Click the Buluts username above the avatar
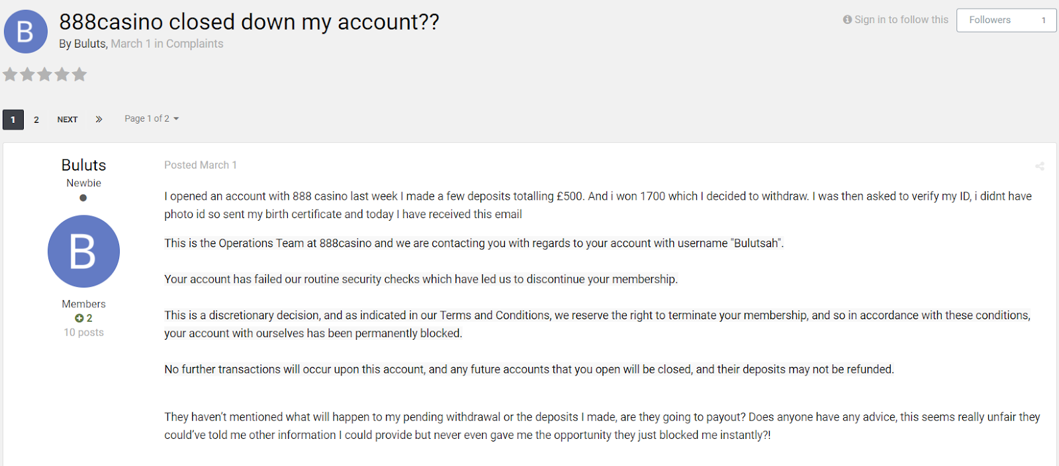The width and height of the screenshot is (1059, 466). 83,165
